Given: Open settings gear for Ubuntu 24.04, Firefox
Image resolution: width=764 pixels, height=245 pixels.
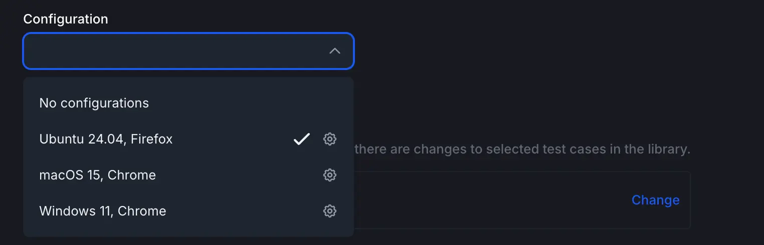Looking at the screenshot, I should pyautogui.click(x=329, y=139).
